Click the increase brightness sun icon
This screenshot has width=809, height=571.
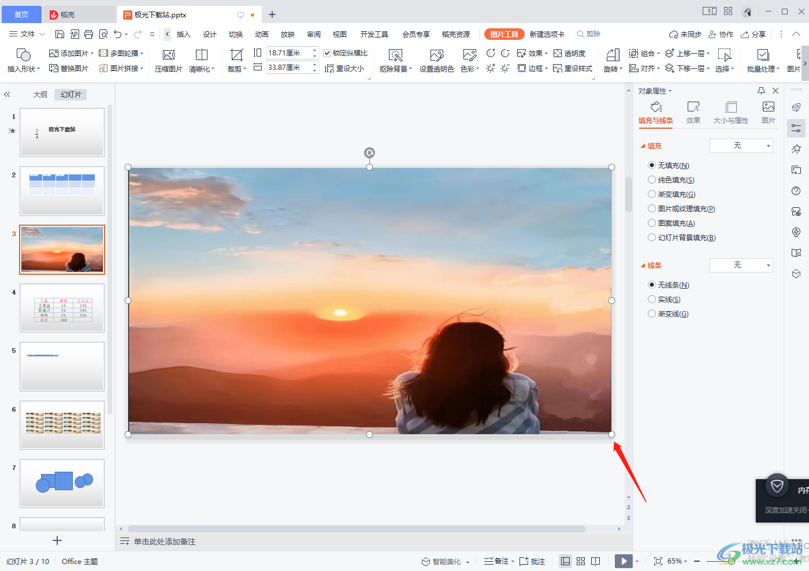(x=491, y=68)
